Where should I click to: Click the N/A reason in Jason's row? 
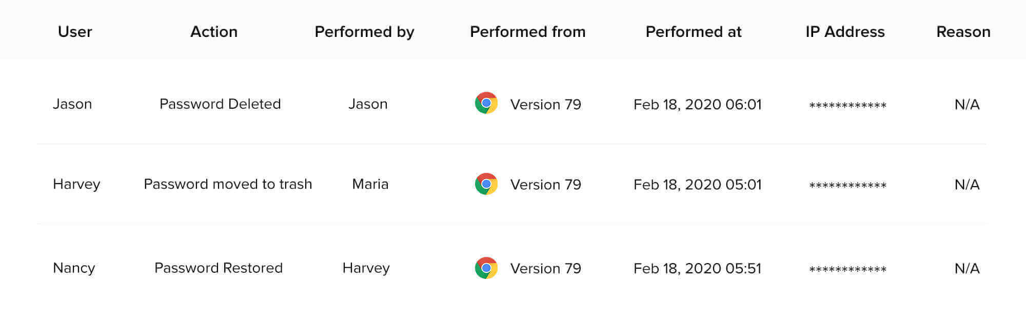967,105
